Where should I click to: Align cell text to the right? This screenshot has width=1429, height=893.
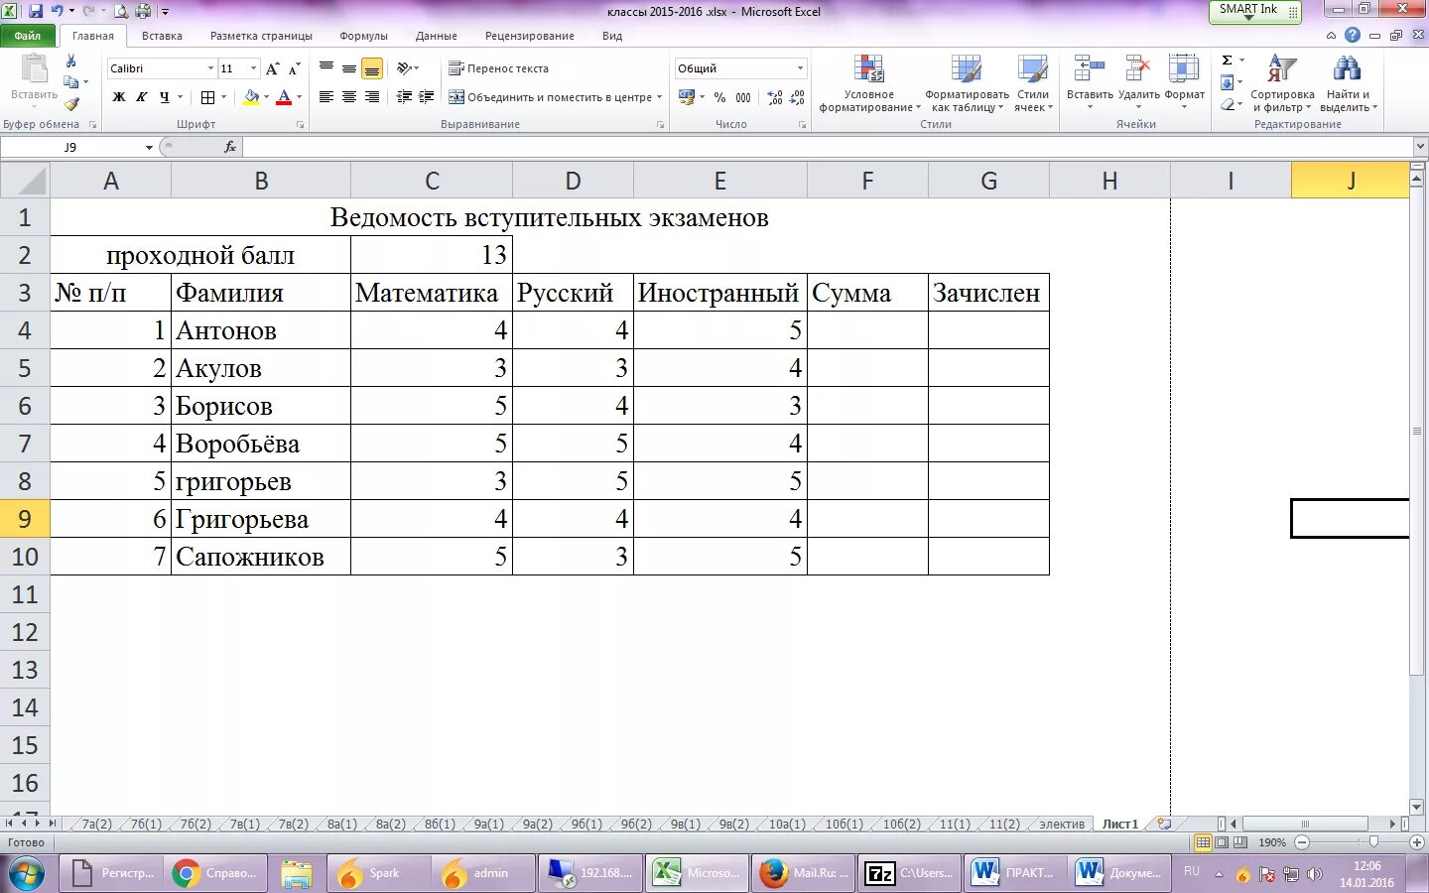[372, 96]
